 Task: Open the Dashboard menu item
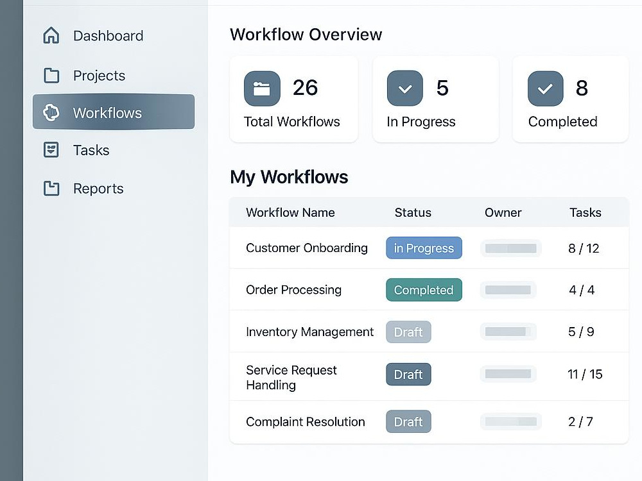coord(108,35)
